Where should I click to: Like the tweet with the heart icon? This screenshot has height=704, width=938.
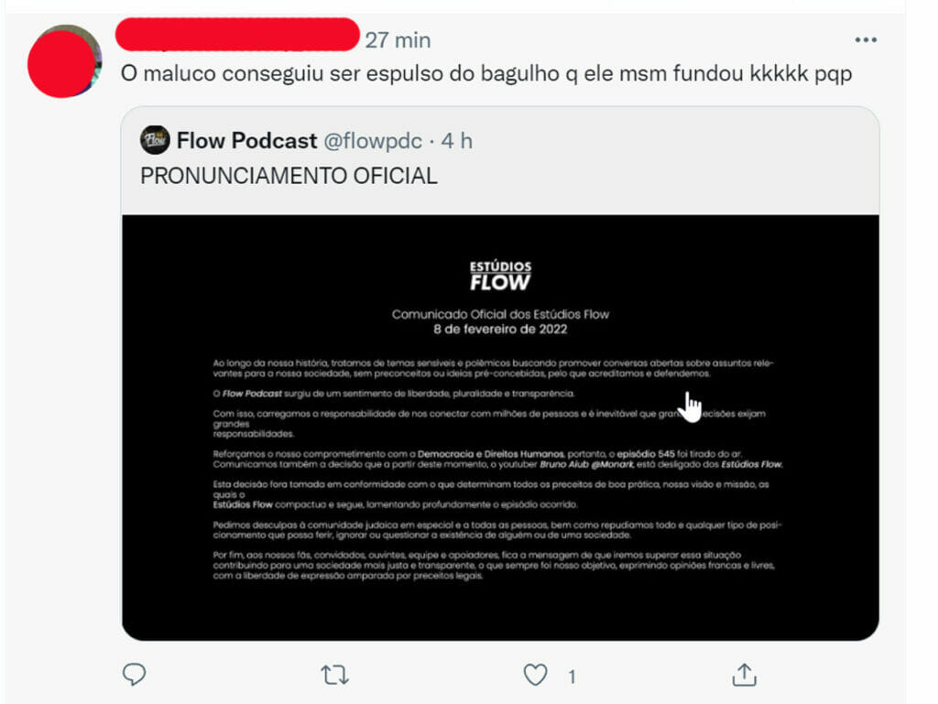point(535,675)
